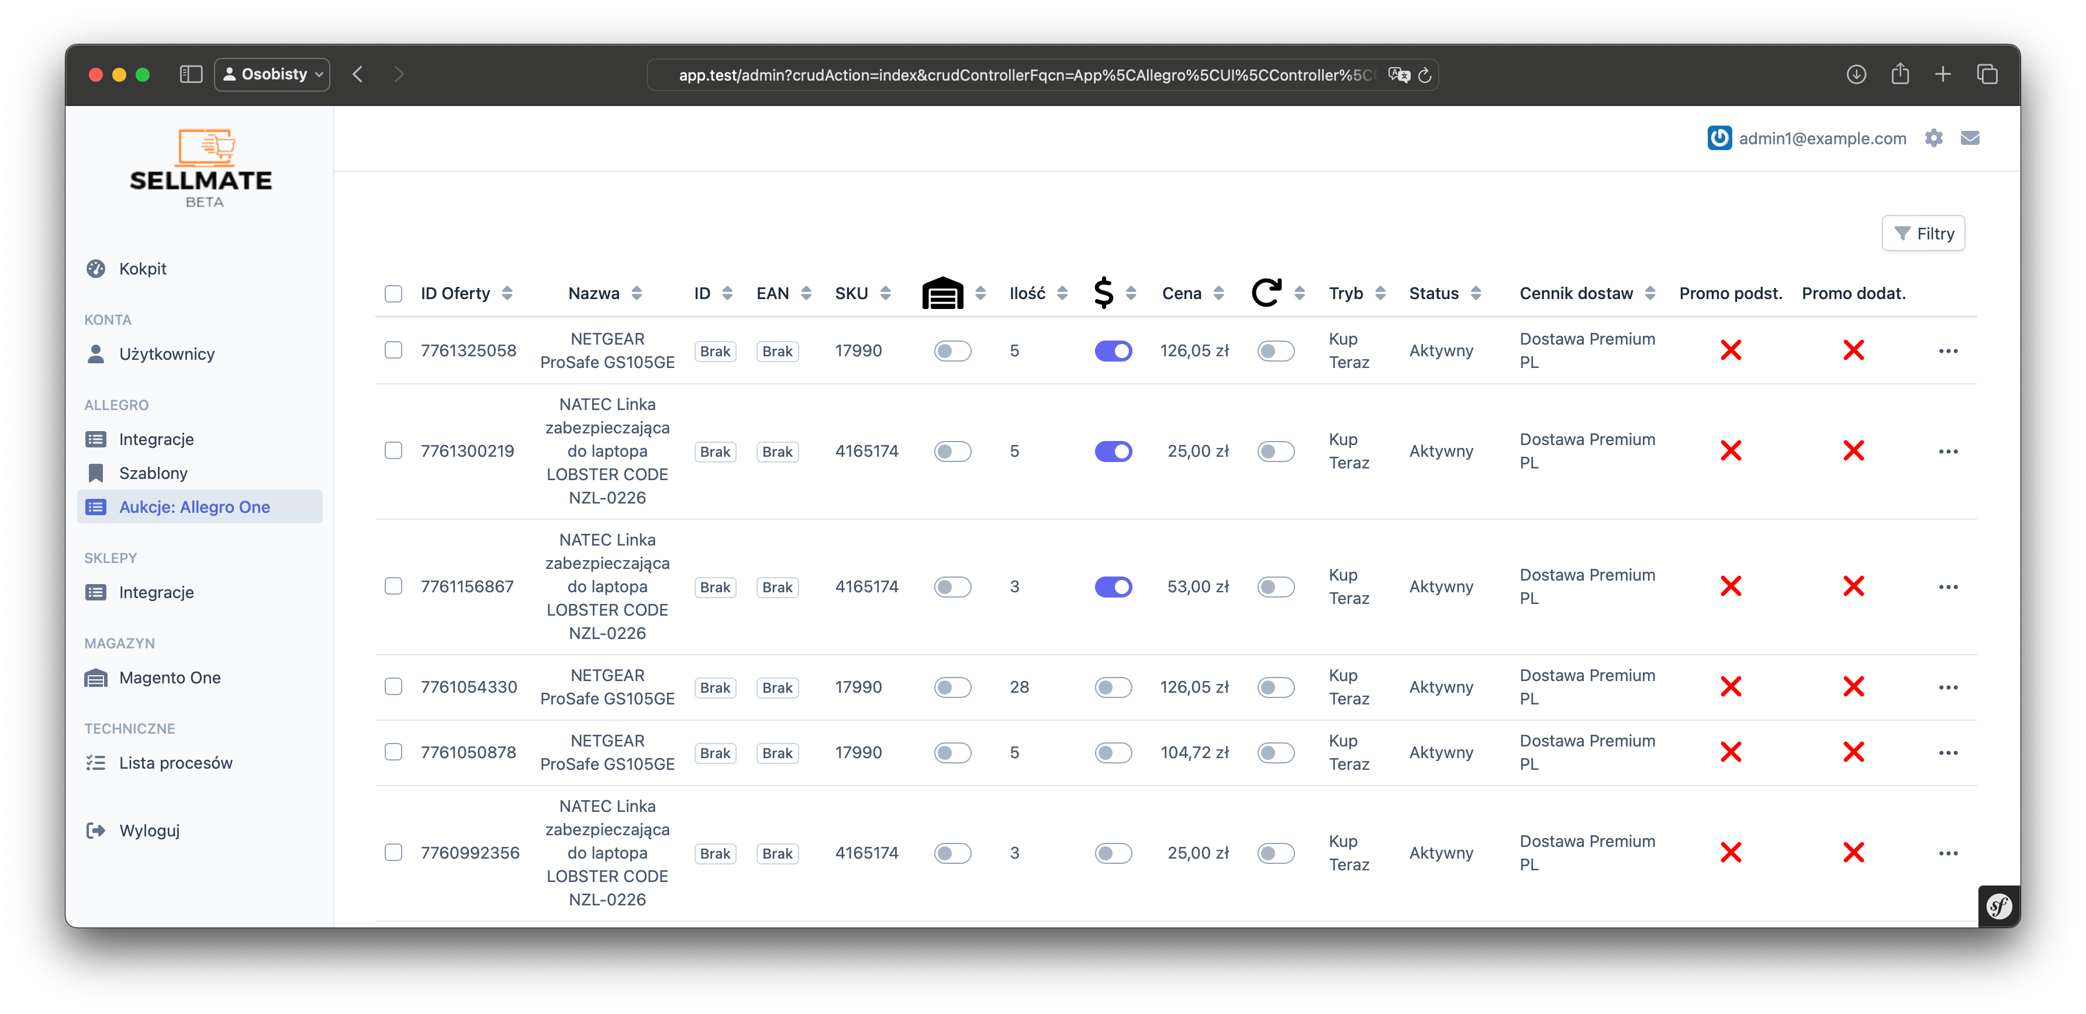Click the admin1@example.com user link
This screenshot has width=2086, height=1014.
click(x=1822, y=138)
